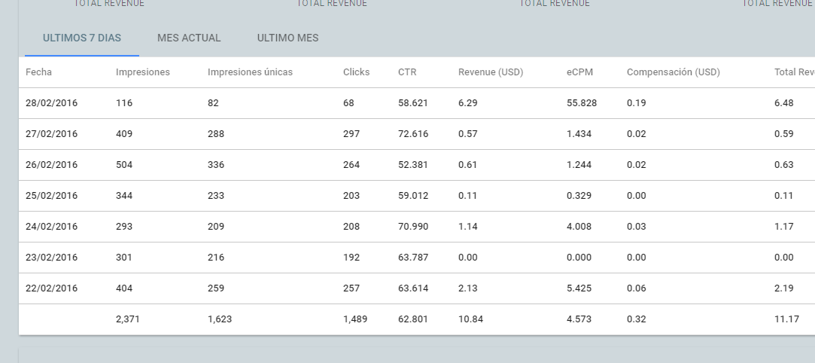Click CTR value 58.621
The height and width of the screenshot is (363, 815).
[412, 103]
